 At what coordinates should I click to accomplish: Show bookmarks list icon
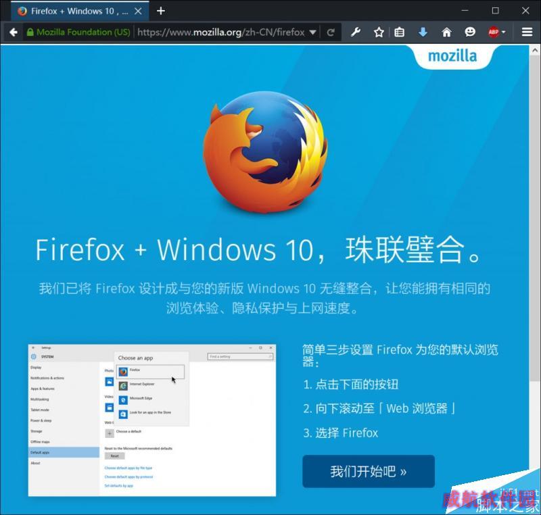399,32
